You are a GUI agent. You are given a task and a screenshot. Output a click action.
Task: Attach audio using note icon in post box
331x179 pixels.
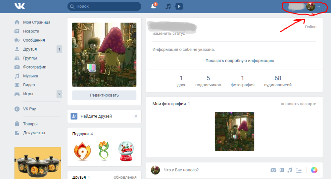pos(290,170)
